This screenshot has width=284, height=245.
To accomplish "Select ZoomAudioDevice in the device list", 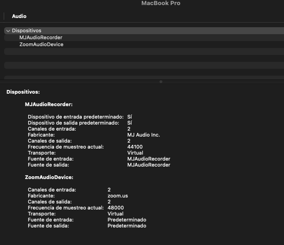I will (41, 44).
